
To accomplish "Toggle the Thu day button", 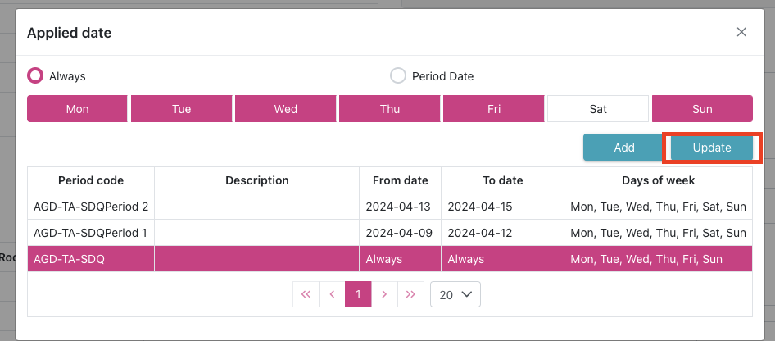I will 389,109.
